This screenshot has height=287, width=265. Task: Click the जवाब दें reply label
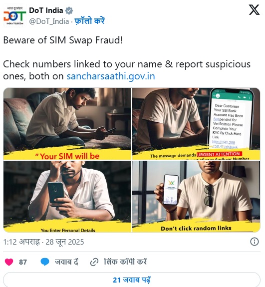tap(66, 262)
